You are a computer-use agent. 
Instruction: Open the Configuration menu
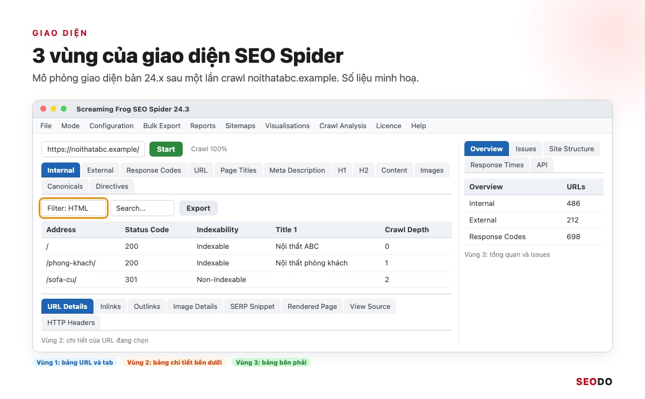click(x=111, y=126)
